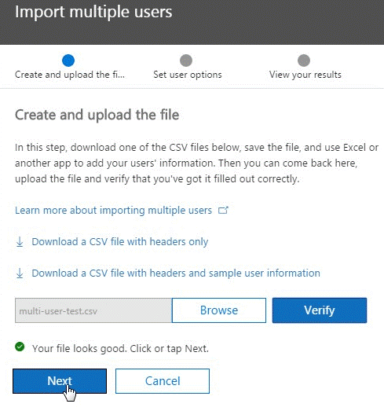Click the 'Create and upload the file' heading

pos(97,115)
